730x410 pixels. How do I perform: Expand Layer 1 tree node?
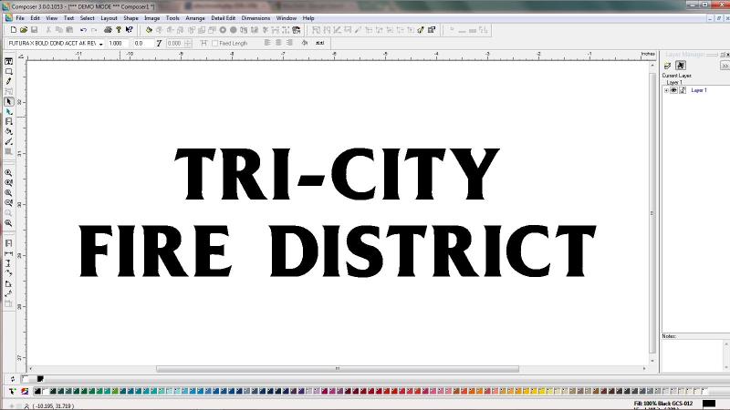666,90
